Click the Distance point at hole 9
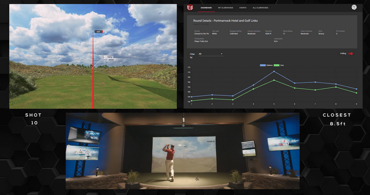 coord(356,89)
